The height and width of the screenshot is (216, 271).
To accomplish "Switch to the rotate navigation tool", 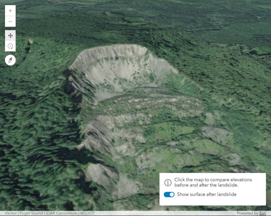I will click(x=10, y=46).
